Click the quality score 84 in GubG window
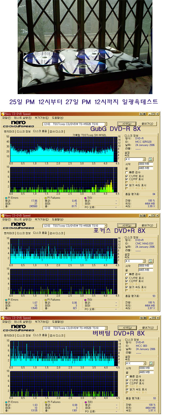The width and height of the screenshot is (173, 417). point(153,194)
